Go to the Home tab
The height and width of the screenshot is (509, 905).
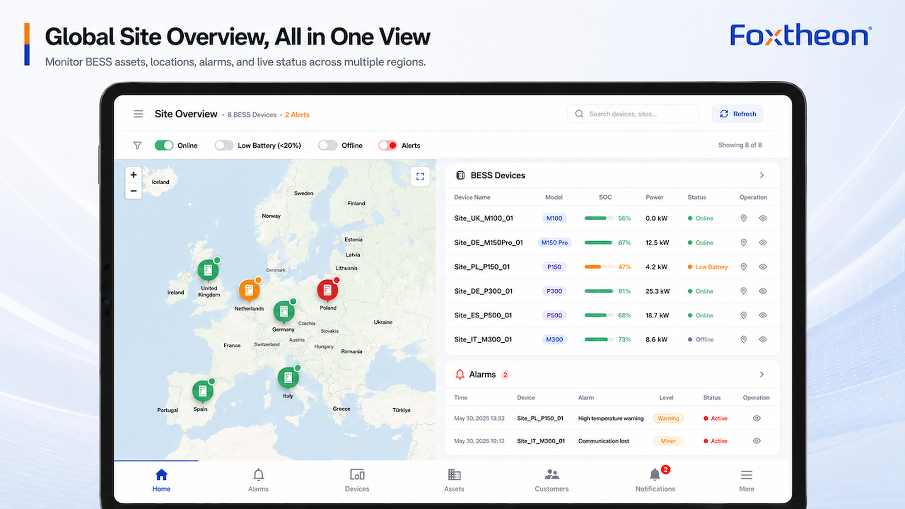(161, 480)
